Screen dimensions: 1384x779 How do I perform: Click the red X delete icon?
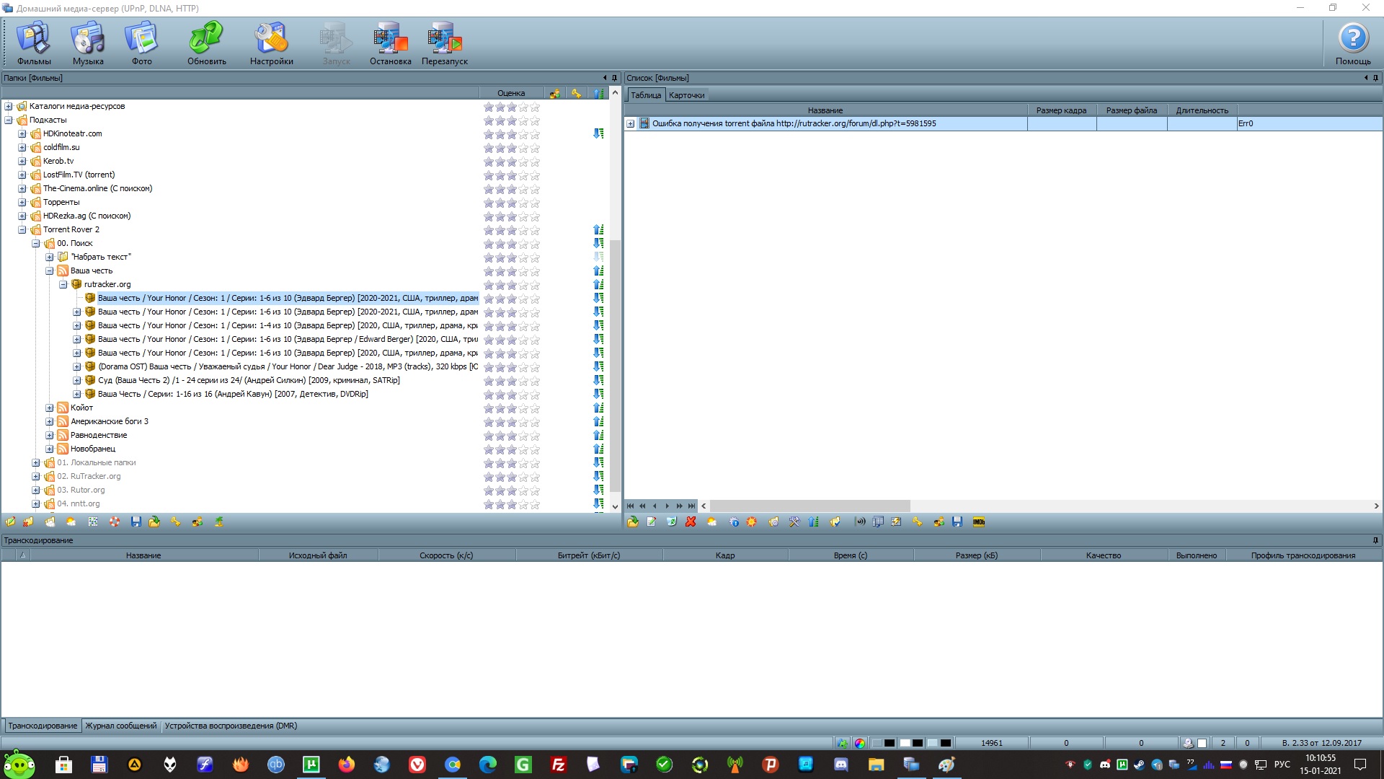tap(691, 522)
